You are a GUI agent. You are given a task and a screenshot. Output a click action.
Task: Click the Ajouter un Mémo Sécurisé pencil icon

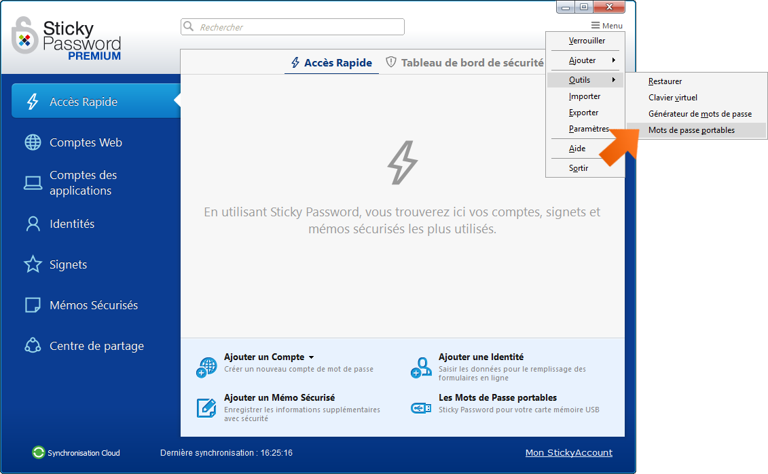click(206, 408)
